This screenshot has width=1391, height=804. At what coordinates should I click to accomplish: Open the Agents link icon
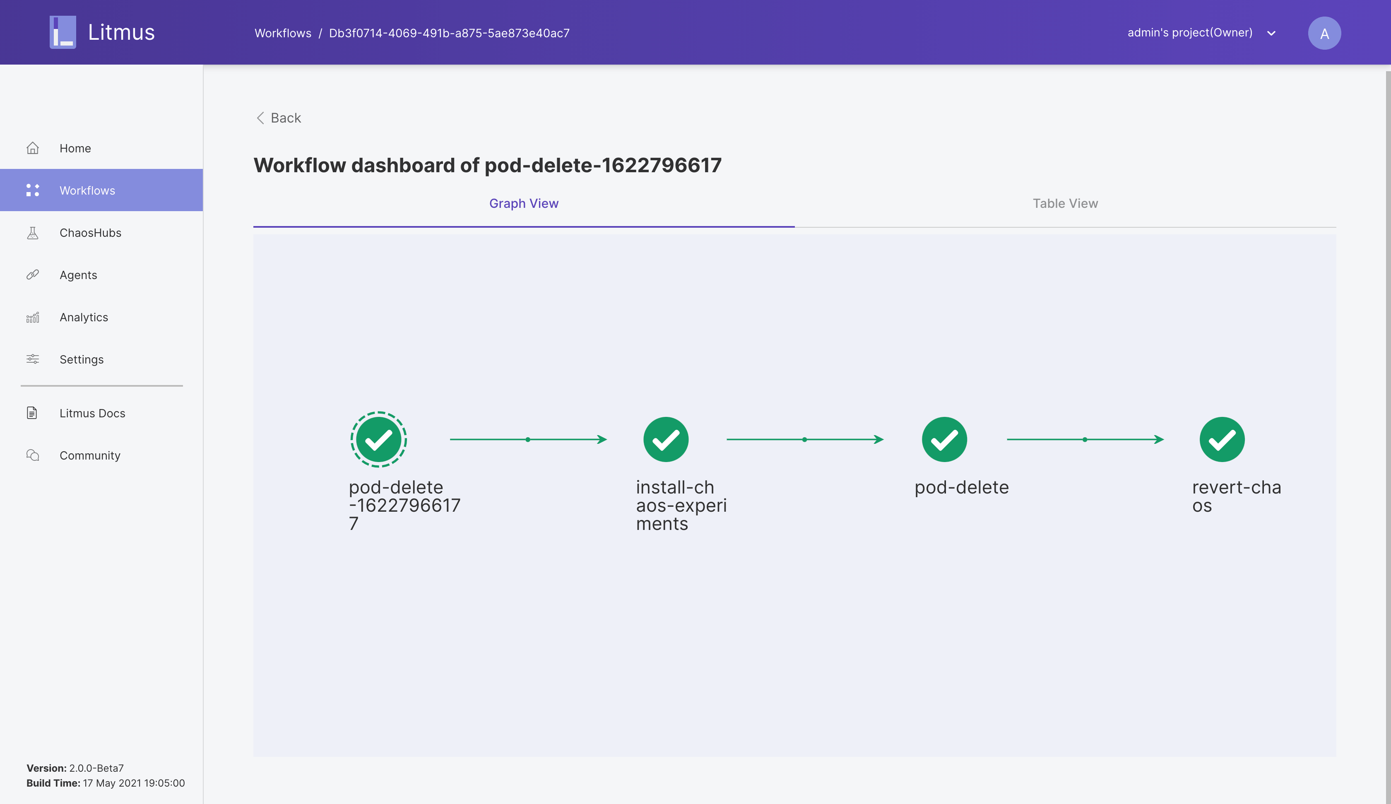tap(33, 275)
